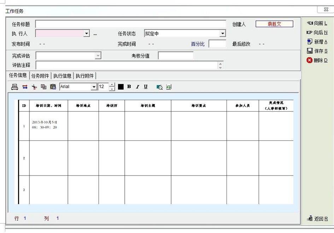Click the find/search icon in toolbar
This screenshot has width=334, height=233.
159,87
